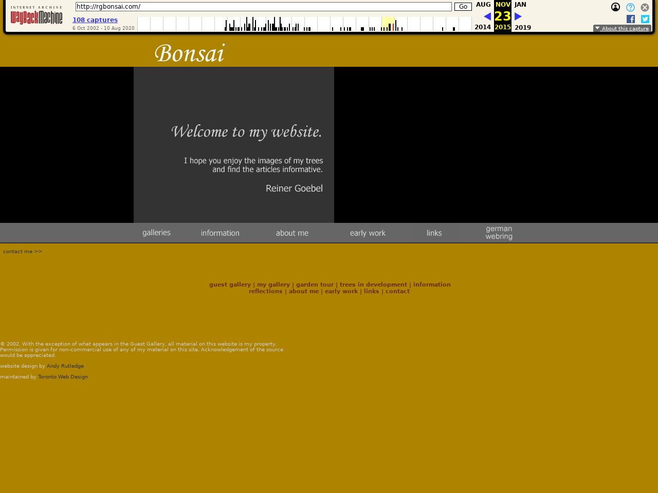Screen dimensions: 658x493
Task: Close the Wayback toolbar with X icon
Action: click(x=645, y=7)
